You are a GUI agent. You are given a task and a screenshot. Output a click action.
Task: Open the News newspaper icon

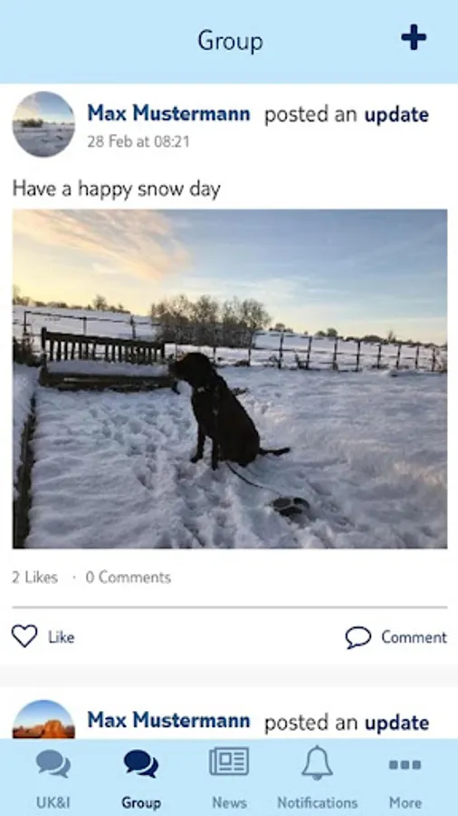pyautogui.click(x=229, y=761)
